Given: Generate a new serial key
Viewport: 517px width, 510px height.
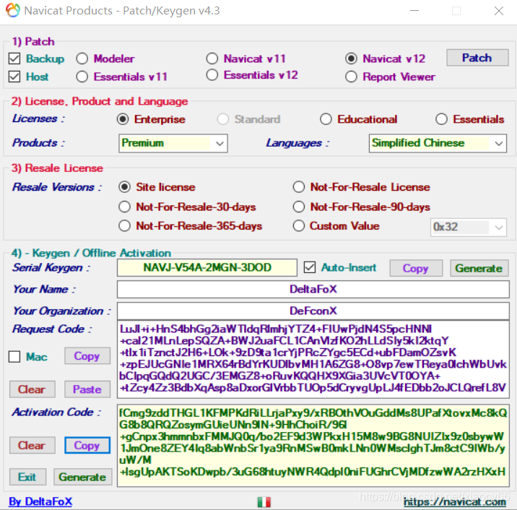Looking at the screenshot, I should [479, 268].
